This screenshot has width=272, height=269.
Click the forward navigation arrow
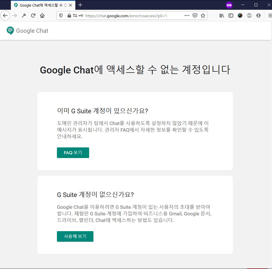click(x=15, y=15)
